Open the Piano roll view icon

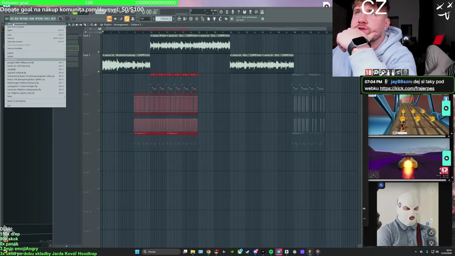coord(185,18)
